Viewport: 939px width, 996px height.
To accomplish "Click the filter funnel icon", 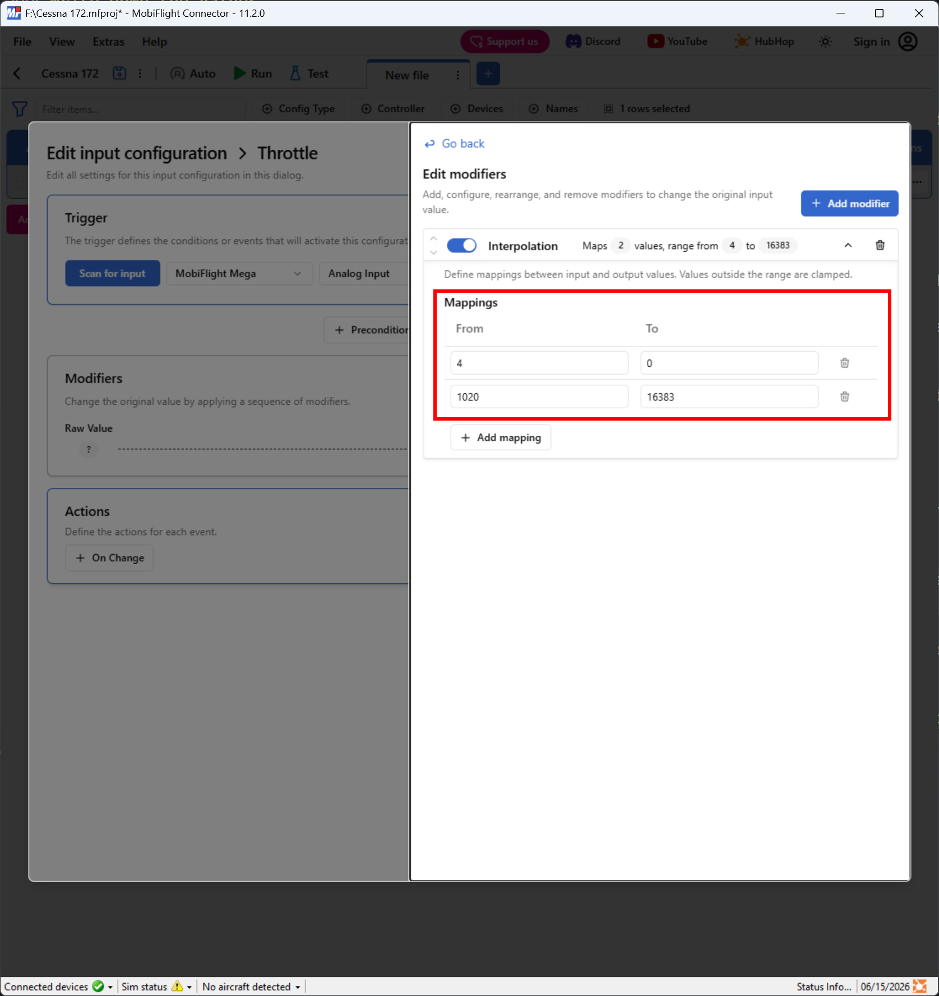I will (x=20, y=109).
